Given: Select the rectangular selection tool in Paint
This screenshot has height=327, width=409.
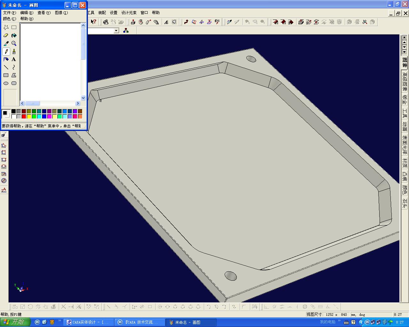Looking at the screenshot, I should click(x=14, y=27).
